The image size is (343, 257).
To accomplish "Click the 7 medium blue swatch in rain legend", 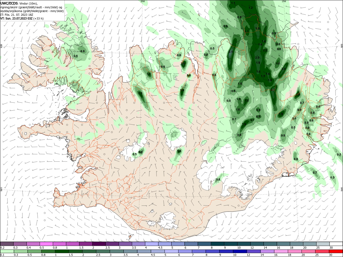I will click(198, 251).
